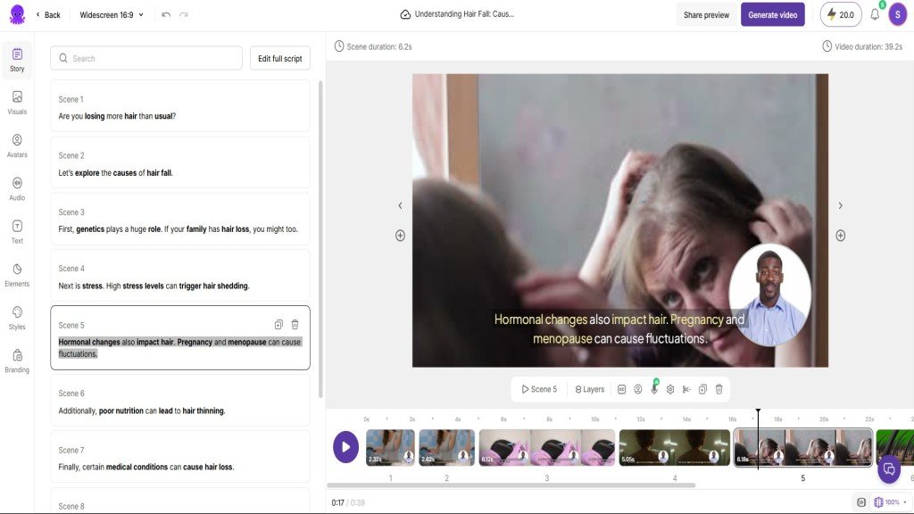Click the purple timeline play button

click(x=345, y=447)
